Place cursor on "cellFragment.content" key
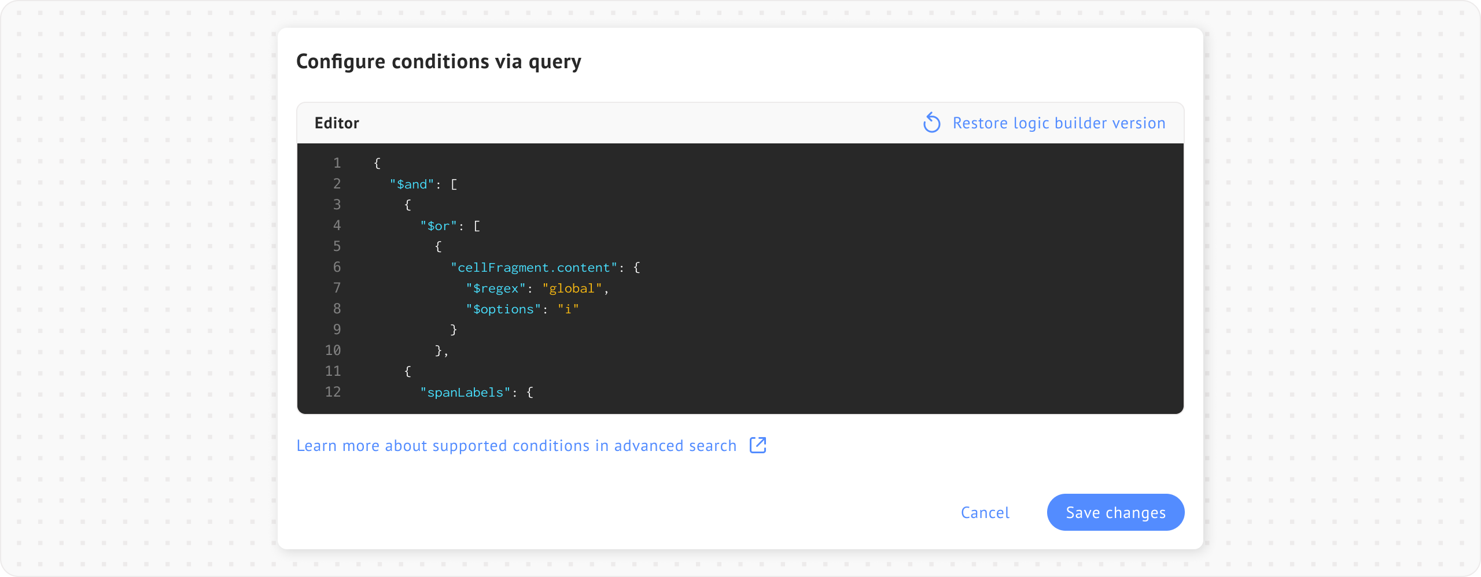1481x577 pixels. (534, 268)
